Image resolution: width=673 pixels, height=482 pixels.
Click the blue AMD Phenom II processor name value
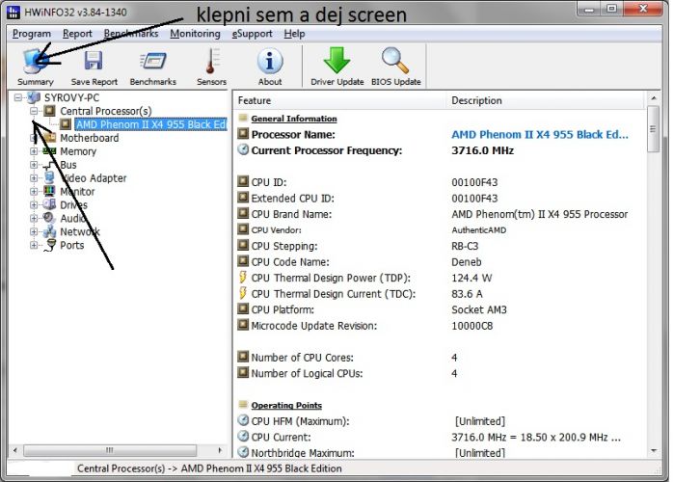(x=540, y=134)
